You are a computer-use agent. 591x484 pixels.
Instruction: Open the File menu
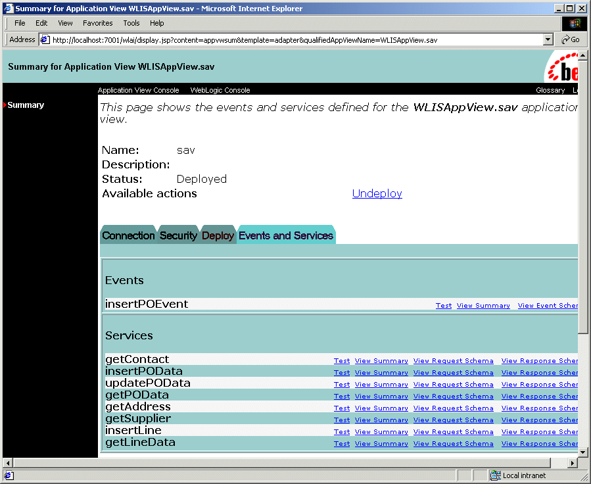(20, 23)
